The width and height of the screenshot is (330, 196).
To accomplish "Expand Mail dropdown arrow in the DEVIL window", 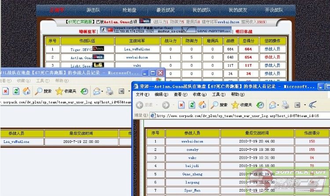I will 102,92.
